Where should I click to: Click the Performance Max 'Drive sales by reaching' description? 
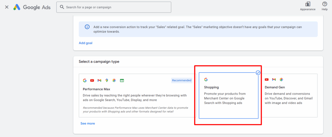tap(135, 98)
